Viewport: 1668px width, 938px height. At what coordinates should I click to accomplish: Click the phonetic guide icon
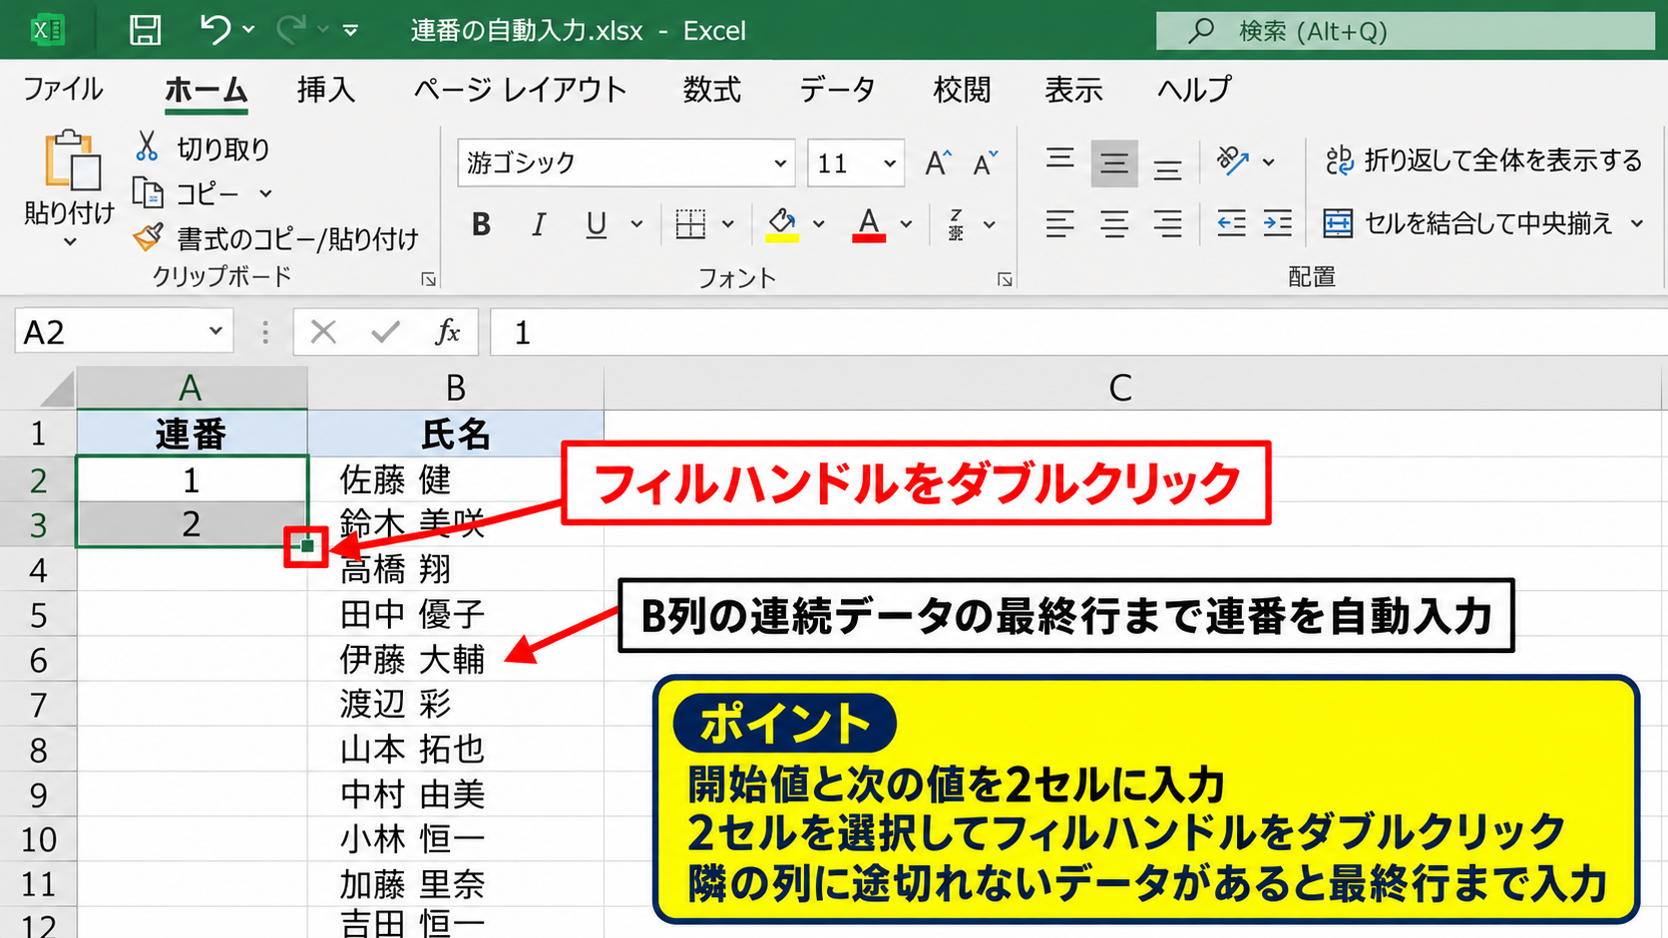tap(957, 224)
